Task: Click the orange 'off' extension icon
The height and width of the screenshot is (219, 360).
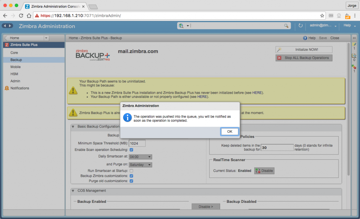Action: pos(347,16)
